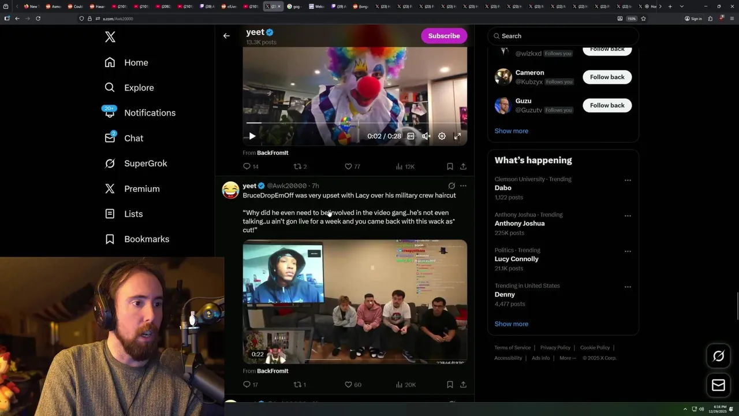Open Home in the sidebar

[x=126, y=62]
